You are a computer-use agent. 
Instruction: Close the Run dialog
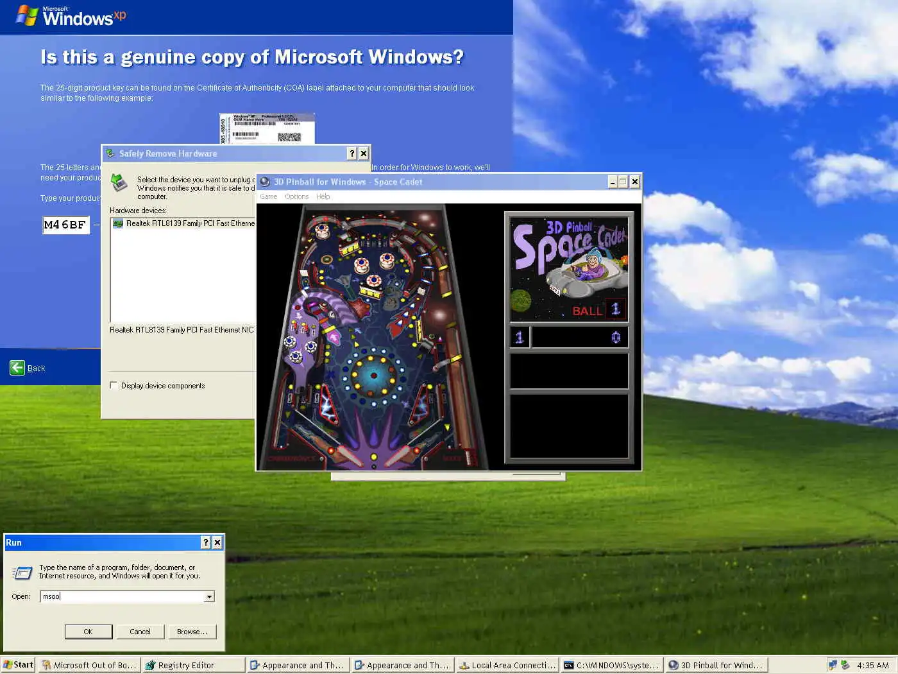click(217, 542)
